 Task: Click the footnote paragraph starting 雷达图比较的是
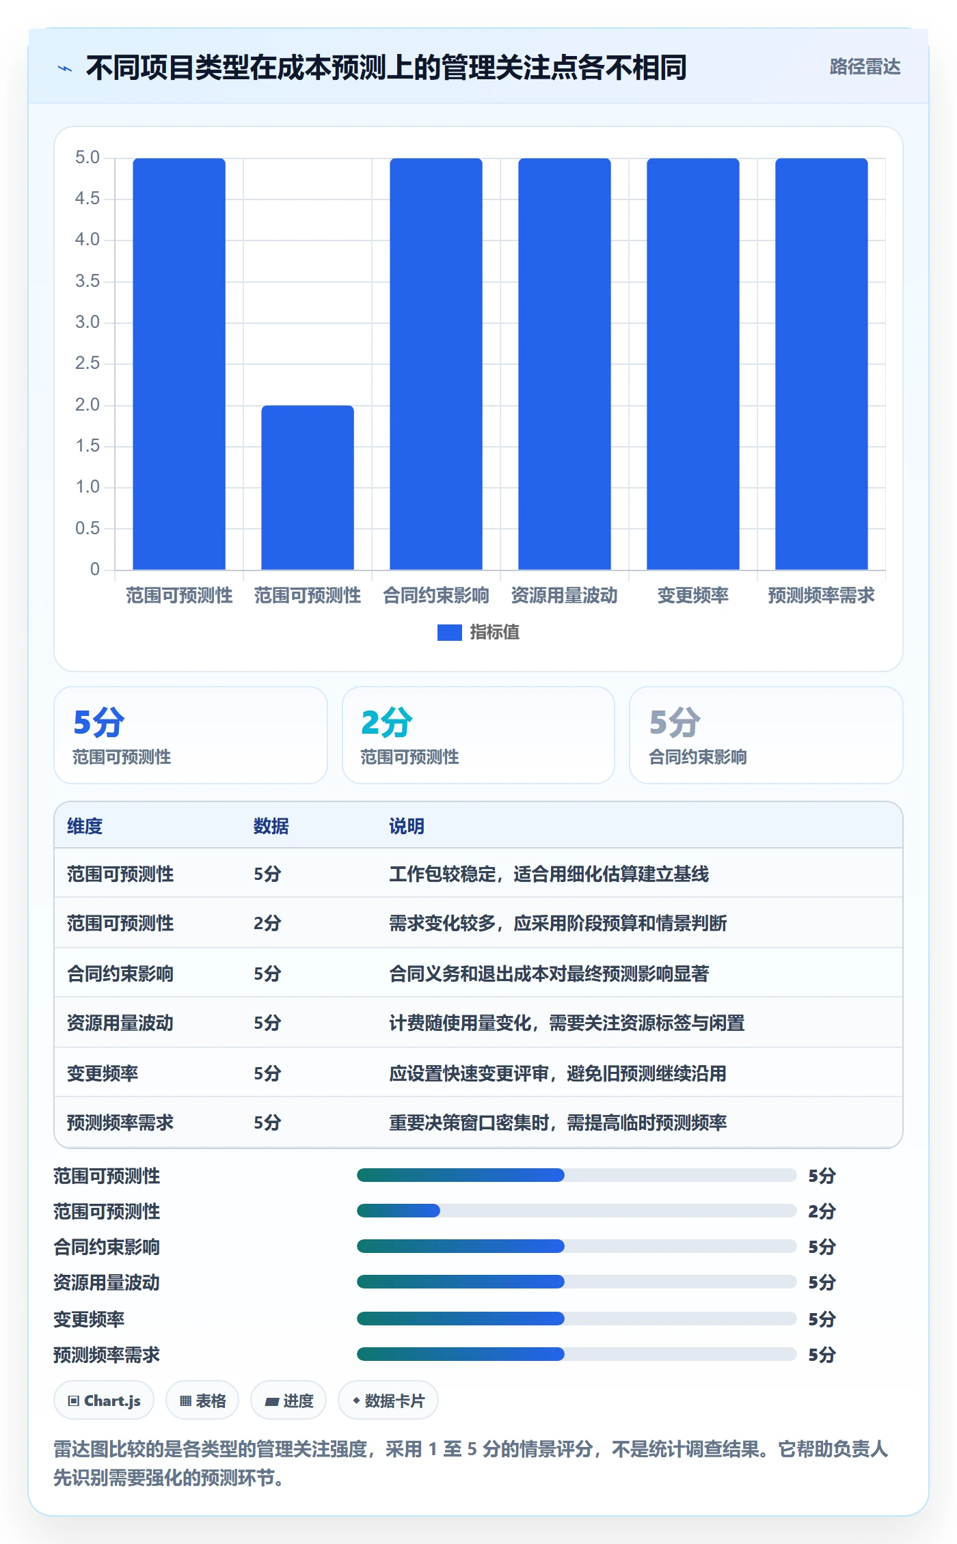(x=471, y=1463)
